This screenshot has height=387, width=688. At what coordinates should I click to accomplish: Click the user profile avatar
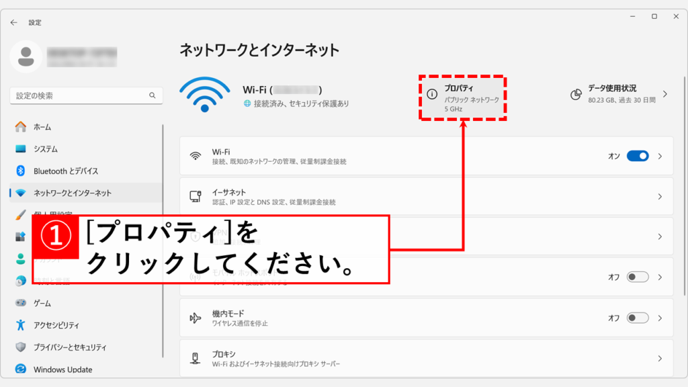[26, 56]
